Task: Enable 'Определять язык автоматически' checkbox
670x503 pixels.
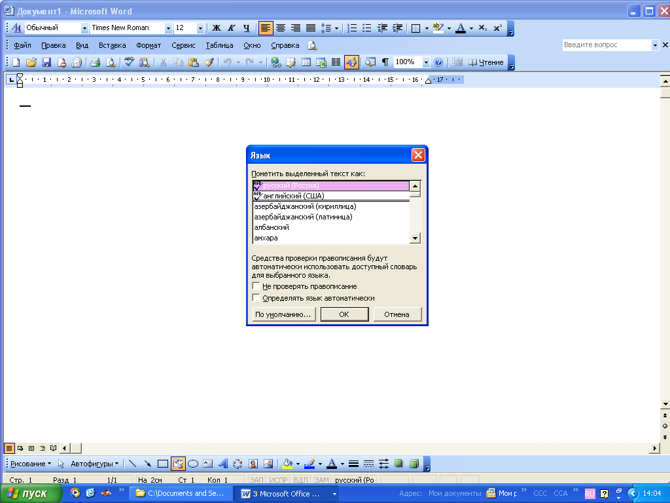Action: tap(256, 297)
